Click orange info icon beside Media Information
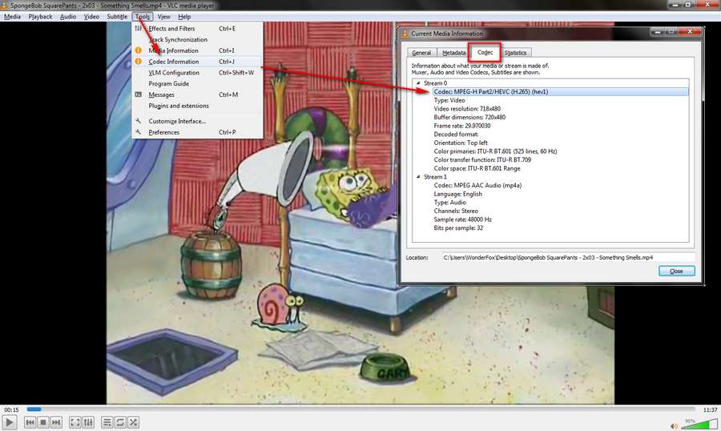Screen dimensions: 721x431 (x=138, y=50)
